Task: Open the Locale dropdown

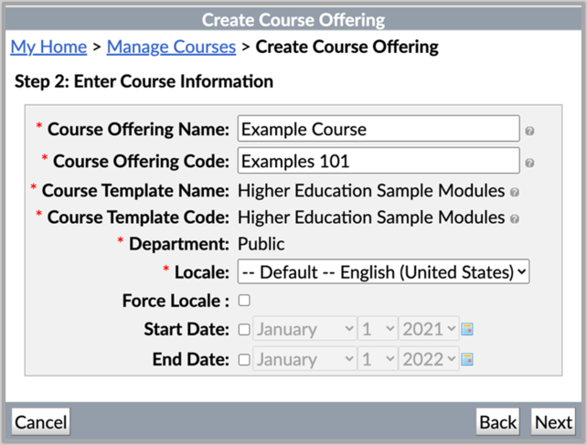Action: click(x=383, y=271)
